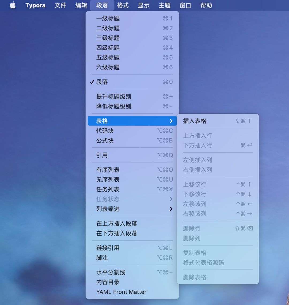This screenshot has height=305, width=289.
Task: Choose 降低标题级别
Action: (x=132, y=106)
